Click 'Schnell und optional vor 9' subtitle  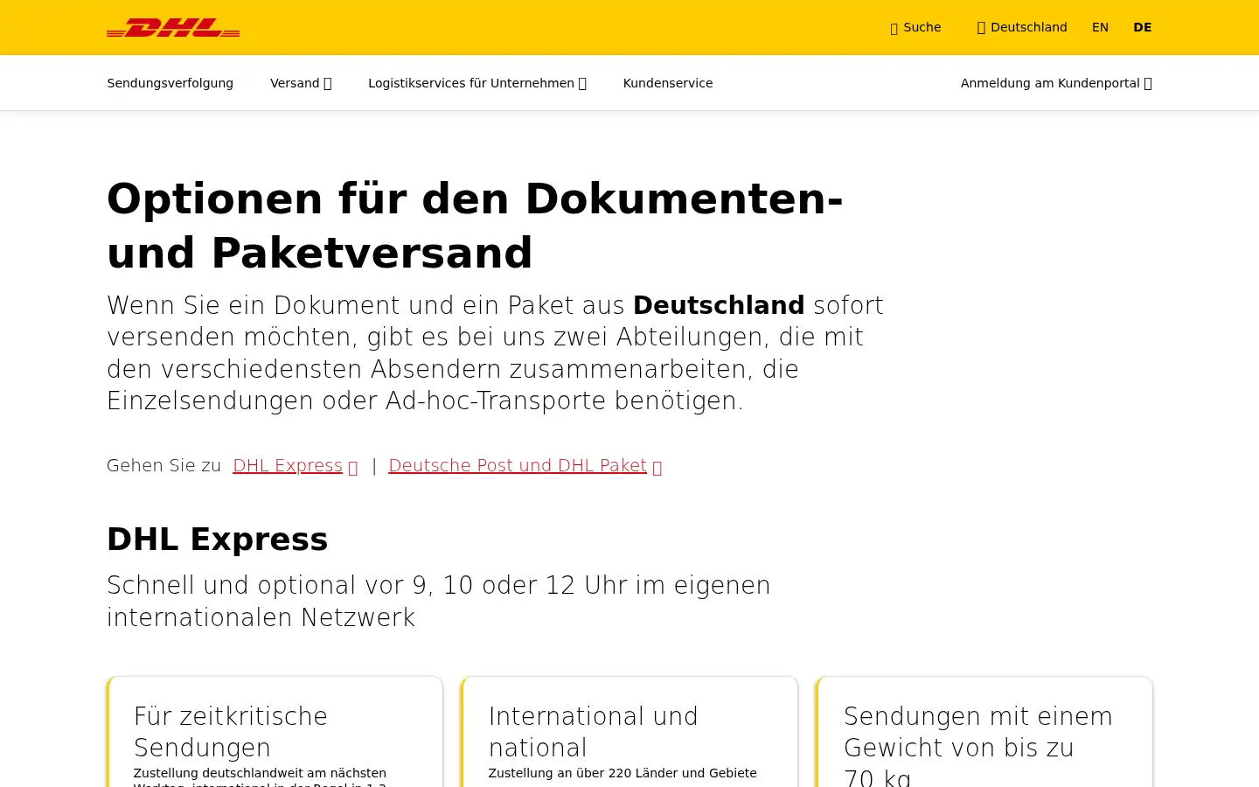point(439,601)
